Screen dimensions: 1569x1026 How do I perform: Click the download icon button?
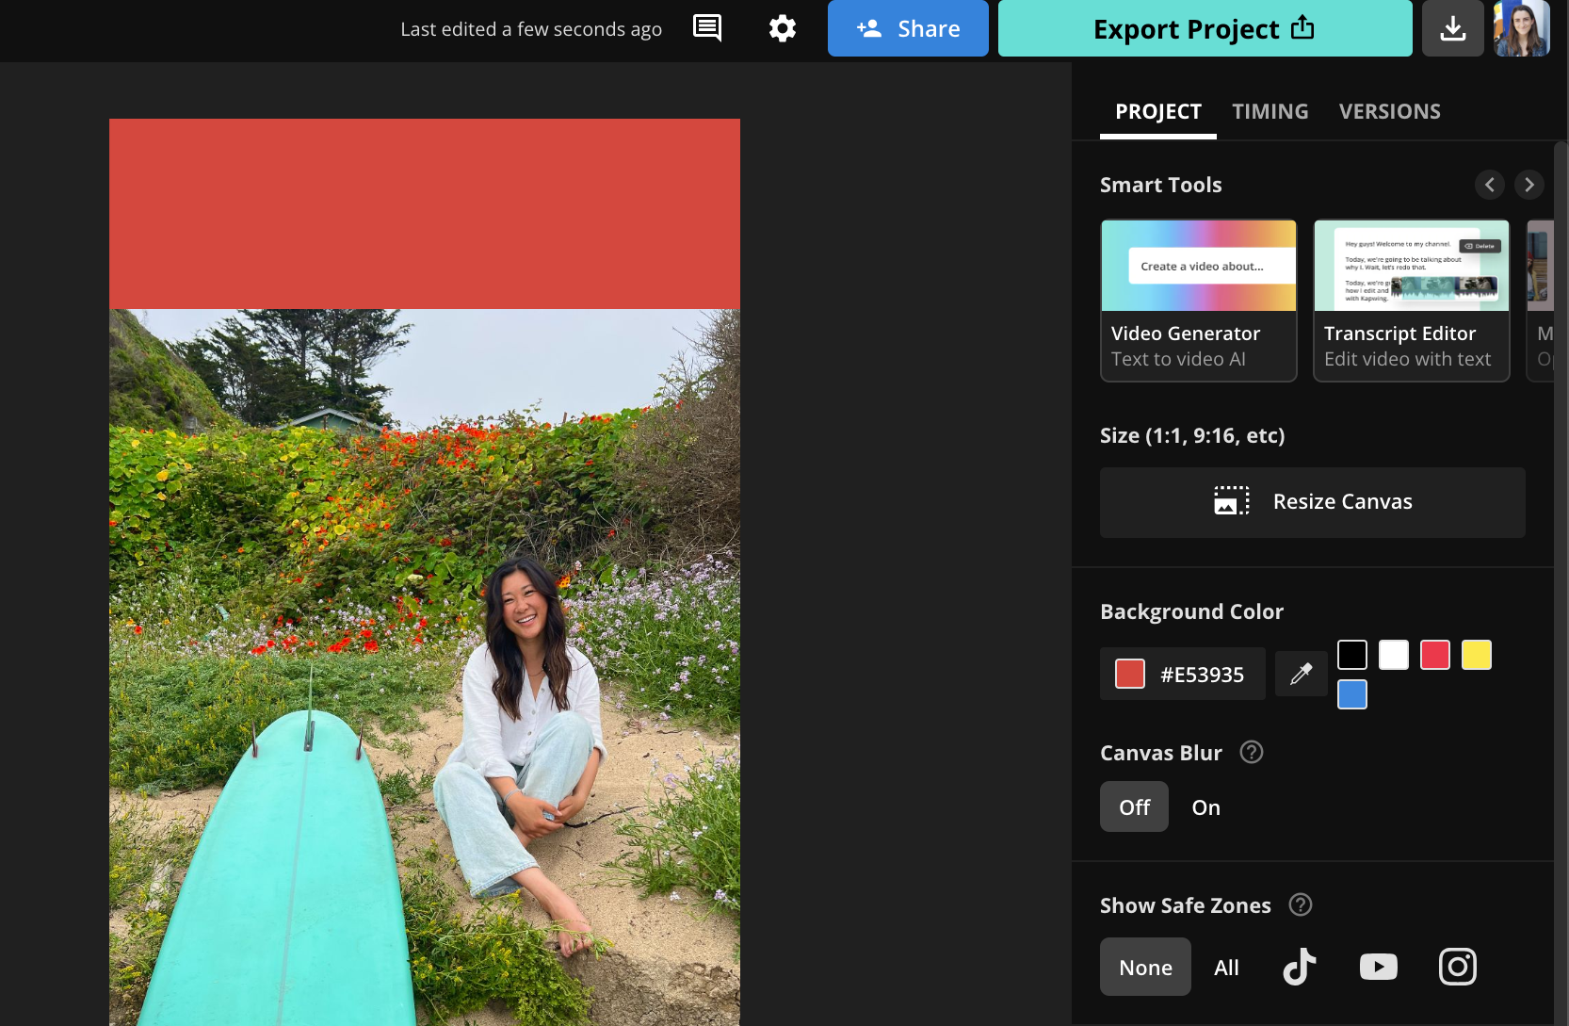[1453, 28]
